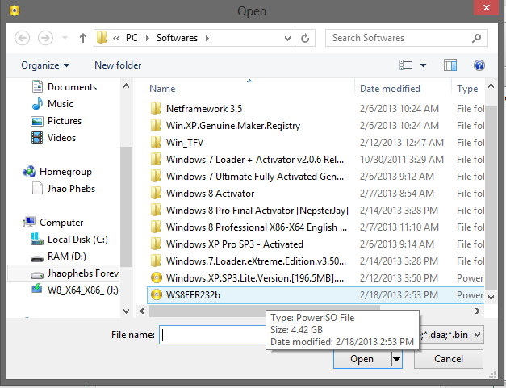Click the search magnifier icon
This screenshot has height=388, width=506.
pos(477,38)
